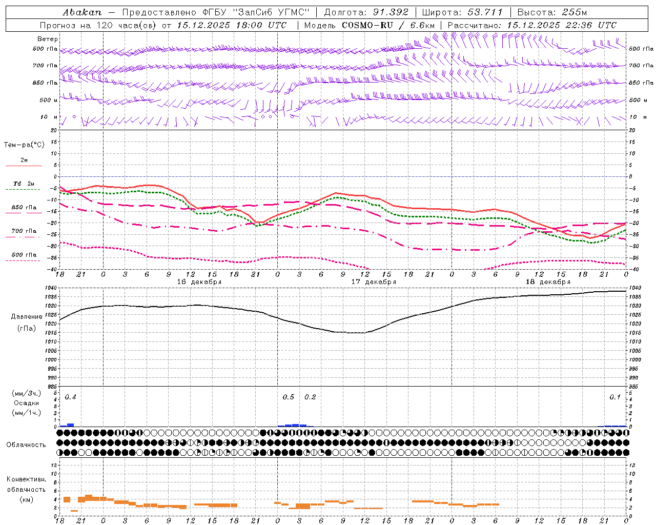
Task: Click the "18 декабря" date label
Action: [548, 282]
